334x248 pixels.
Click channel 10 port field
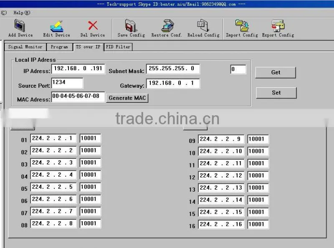pos(258,151)
